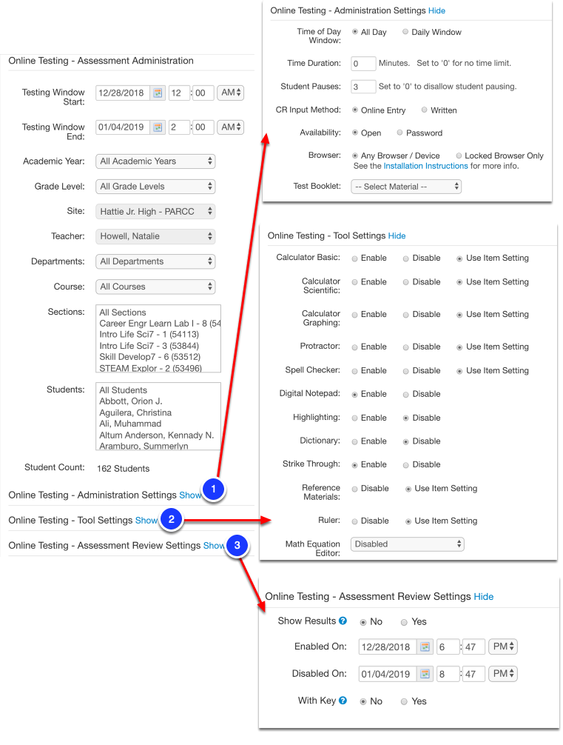Click the With Key help icon

pos(343,701)
